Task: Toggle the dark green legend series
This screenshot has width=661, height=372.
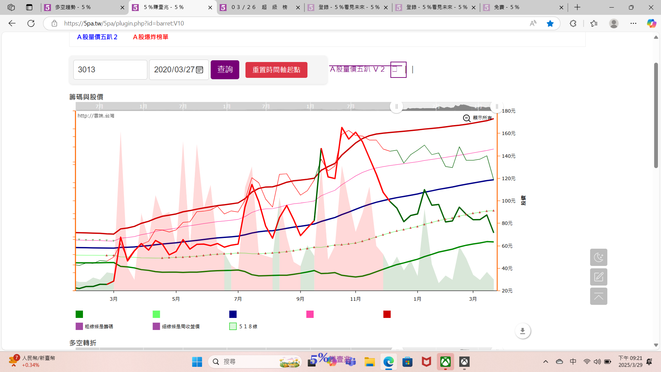Action: point(79,314)
